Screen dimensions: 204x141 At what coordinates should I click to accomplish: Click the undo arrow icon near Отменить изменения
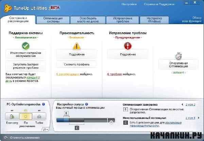pos(6,138)
